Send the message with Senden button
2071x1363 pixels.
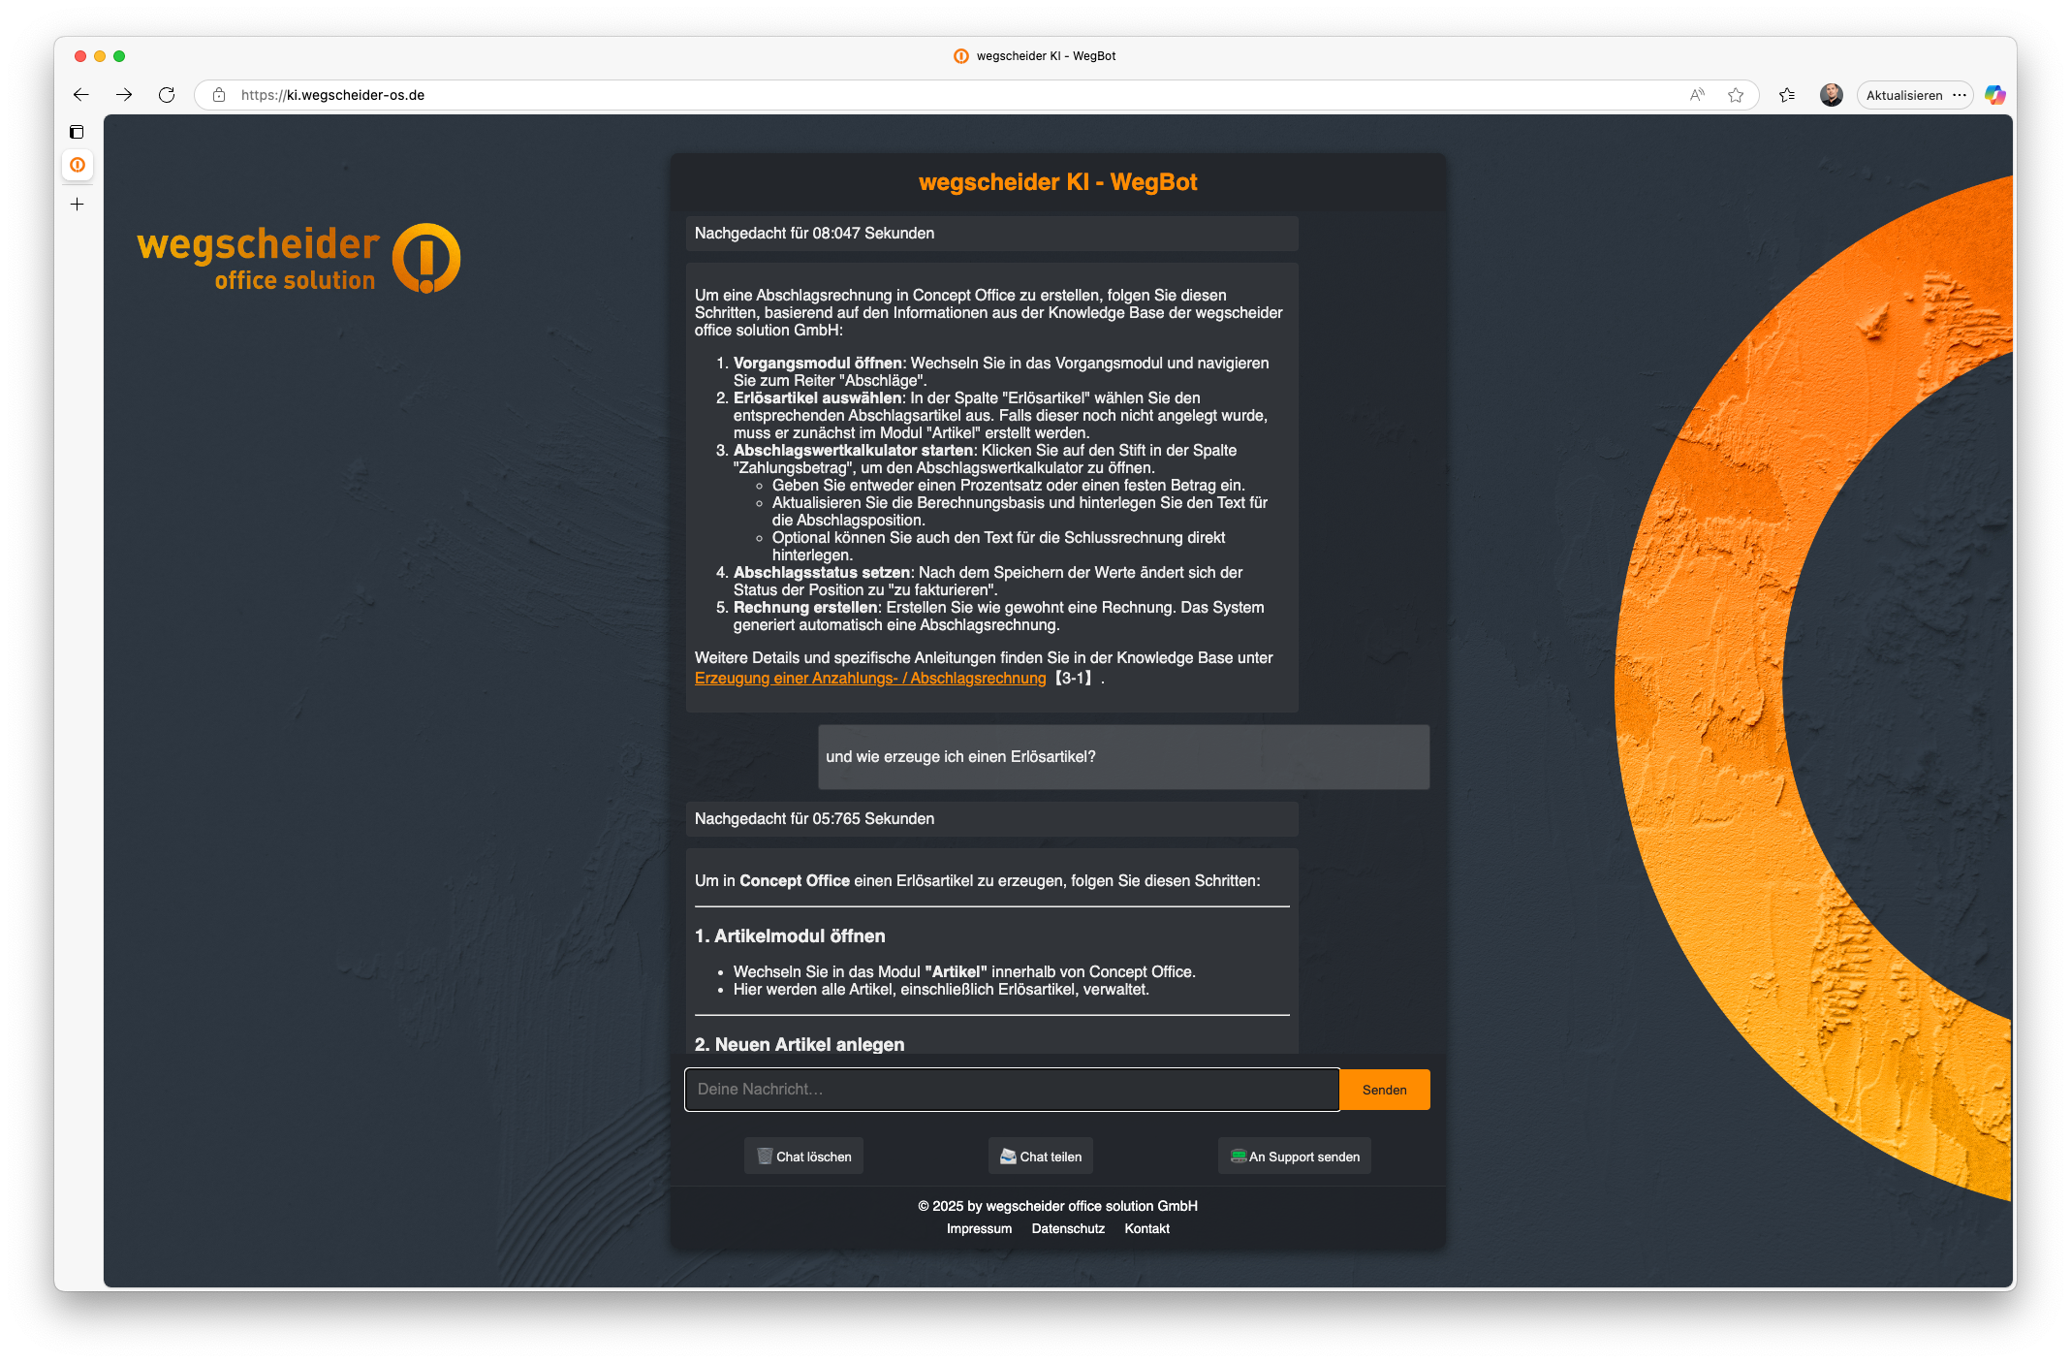[1385, 1090]
